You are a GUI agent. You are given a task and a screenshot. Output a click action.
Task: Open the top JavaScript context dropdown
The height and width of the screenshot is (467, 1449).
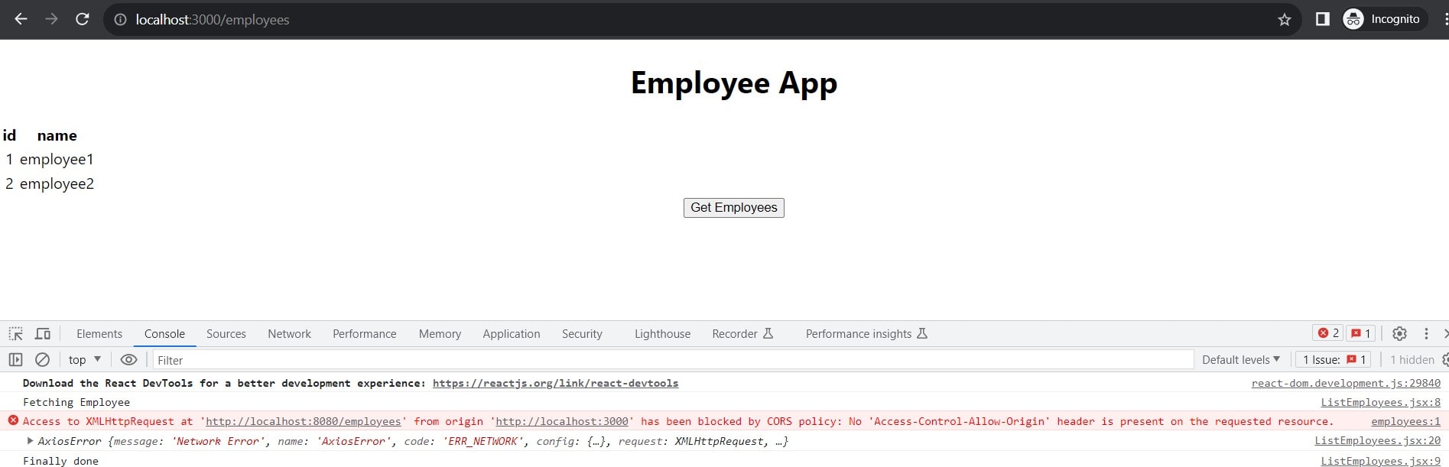tap(85, 360)
